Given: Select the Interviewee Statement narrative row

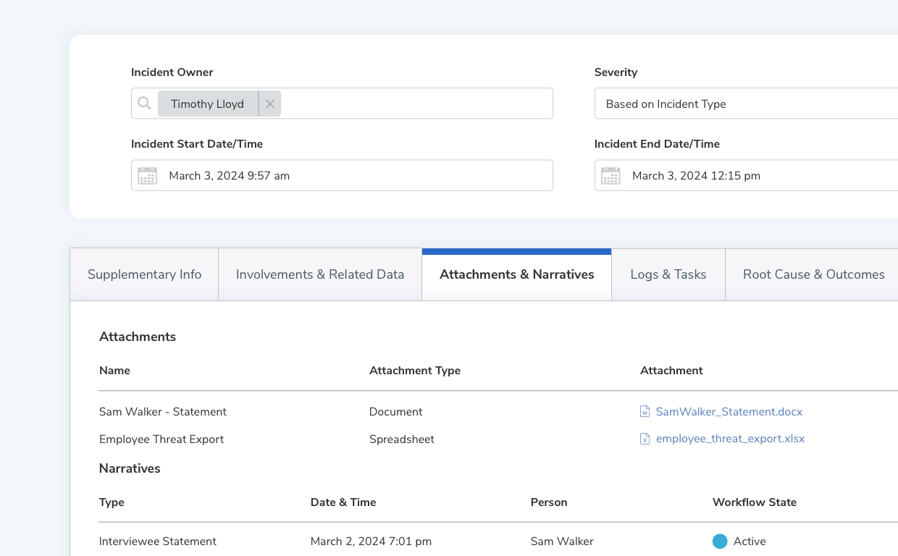Looking at the screenshot, I should [x=158, y=541].
